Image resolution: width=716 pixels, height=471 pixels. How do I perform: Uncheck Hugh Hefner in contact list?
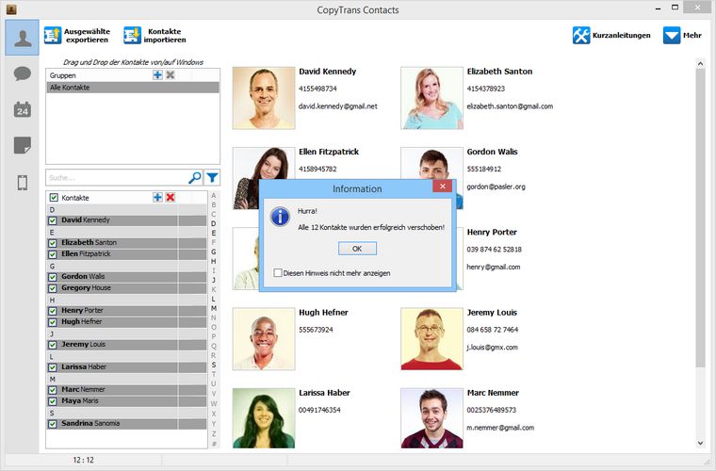pos(53,322)
